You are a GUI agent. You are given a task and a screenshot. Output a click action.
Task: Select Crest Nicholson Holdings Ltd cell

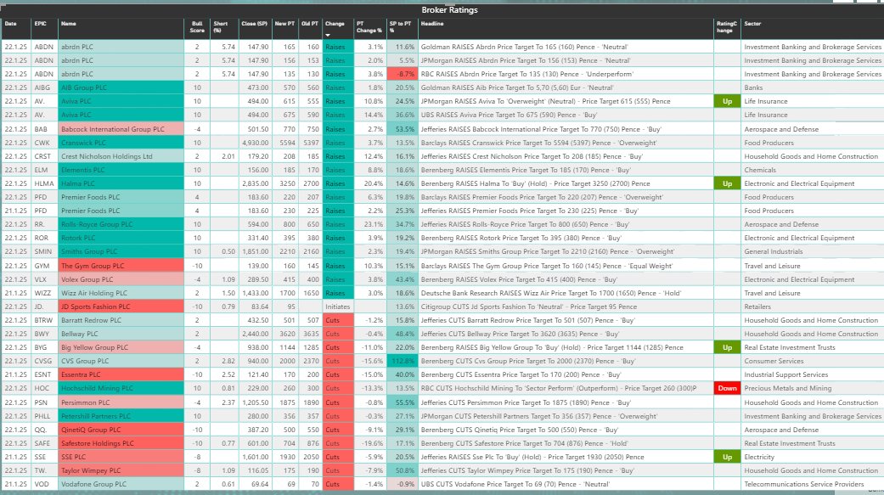coord(121,156)
